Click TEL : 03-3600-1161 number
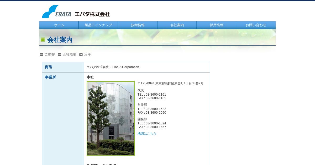 coord(152,95)
